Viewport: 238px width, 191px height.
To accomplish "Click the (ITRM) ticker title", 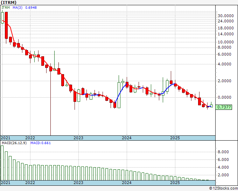I will tap(9, 2).
